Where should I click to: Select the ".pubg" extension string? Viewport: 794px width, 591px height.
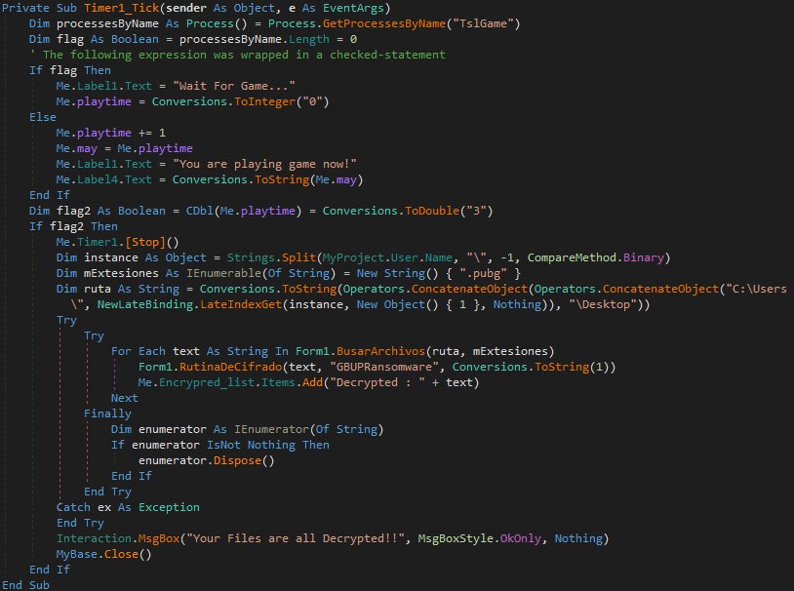point(483,273)
